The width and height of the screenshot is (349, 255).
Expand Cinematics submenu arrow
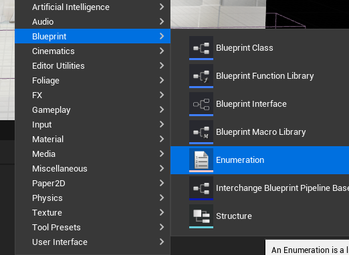162,51
